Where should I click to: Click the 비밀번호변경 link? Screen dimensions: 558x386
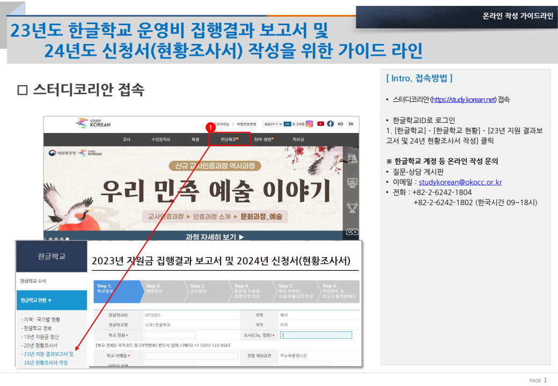click(247, 124)
